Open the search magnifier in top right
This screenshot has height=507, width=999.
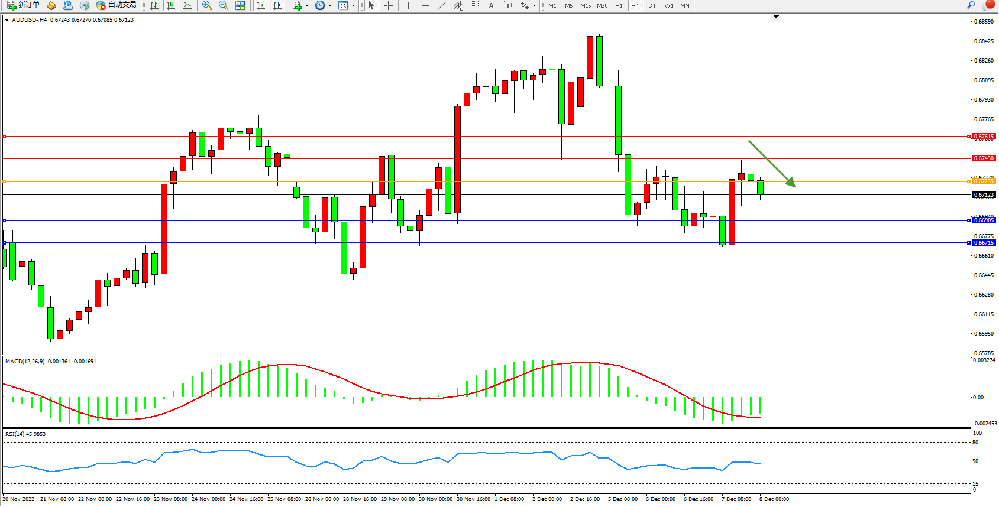click(x=971, y=5)
